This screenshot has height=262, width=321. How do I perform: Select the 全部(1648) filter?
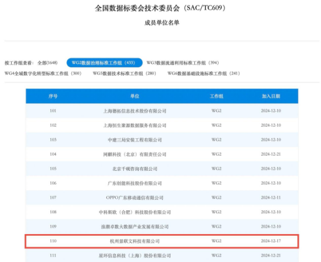[x=47, y=63]
